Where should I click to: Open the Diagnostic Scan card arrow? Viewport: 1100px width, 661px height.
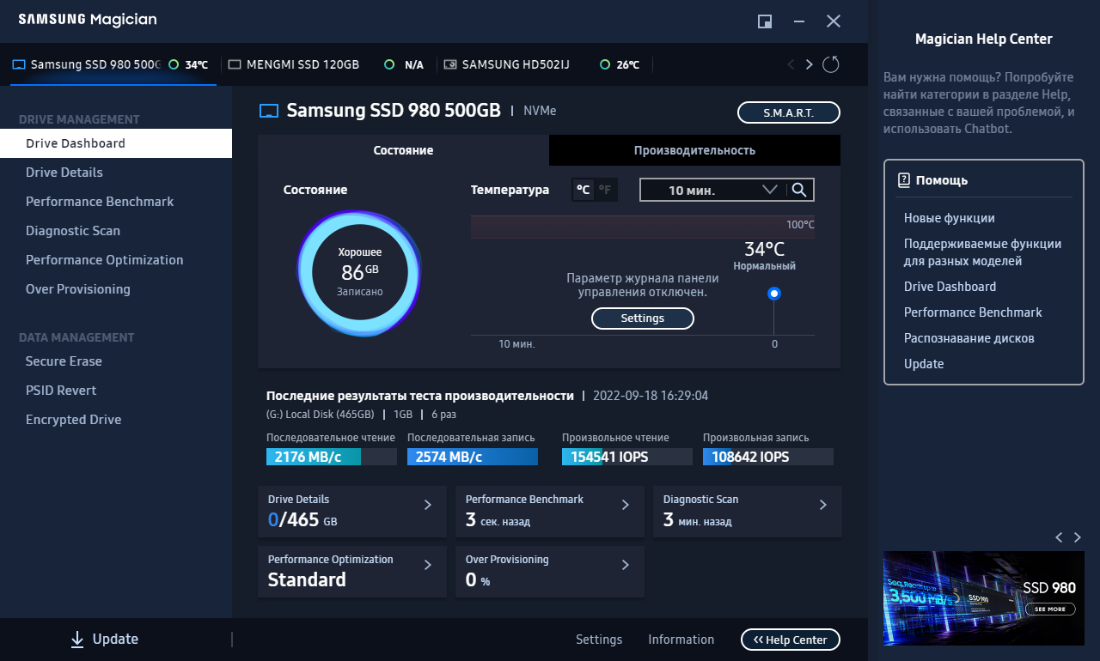823,505
